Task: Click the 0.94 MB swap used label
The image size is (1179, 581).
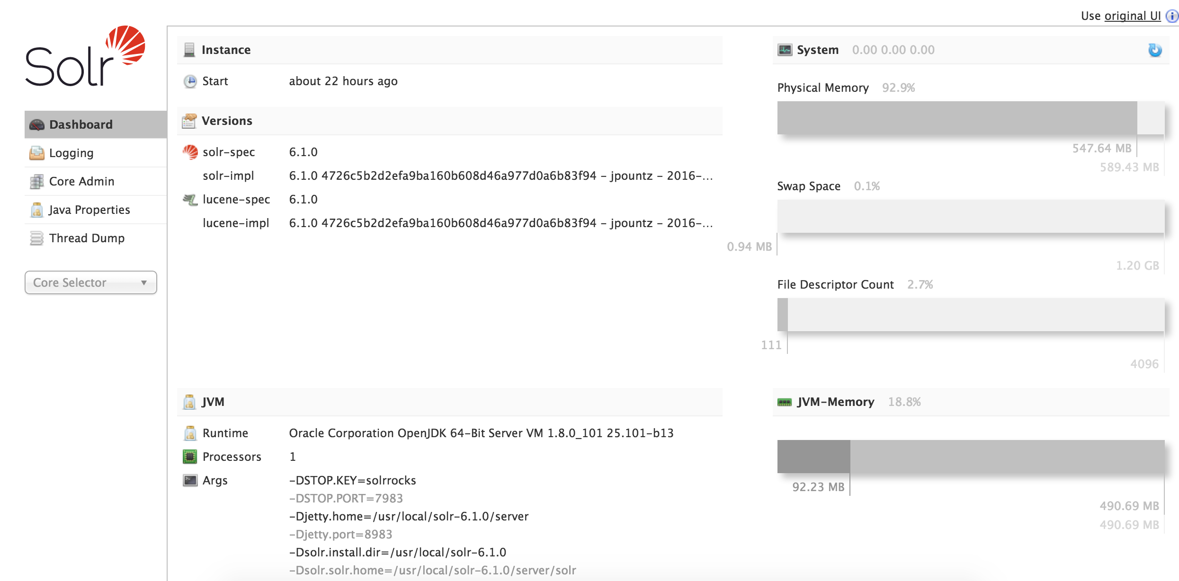Action: pos(750,246)
